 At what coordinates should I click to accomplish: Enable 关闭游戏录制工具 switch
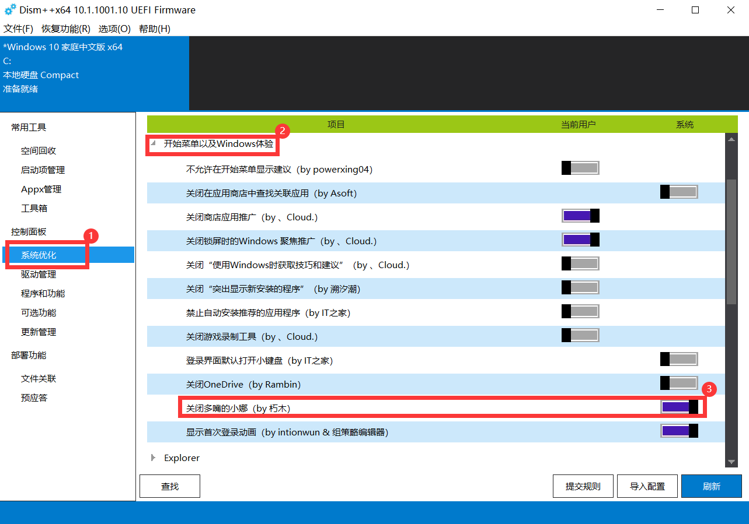(580, 335)
